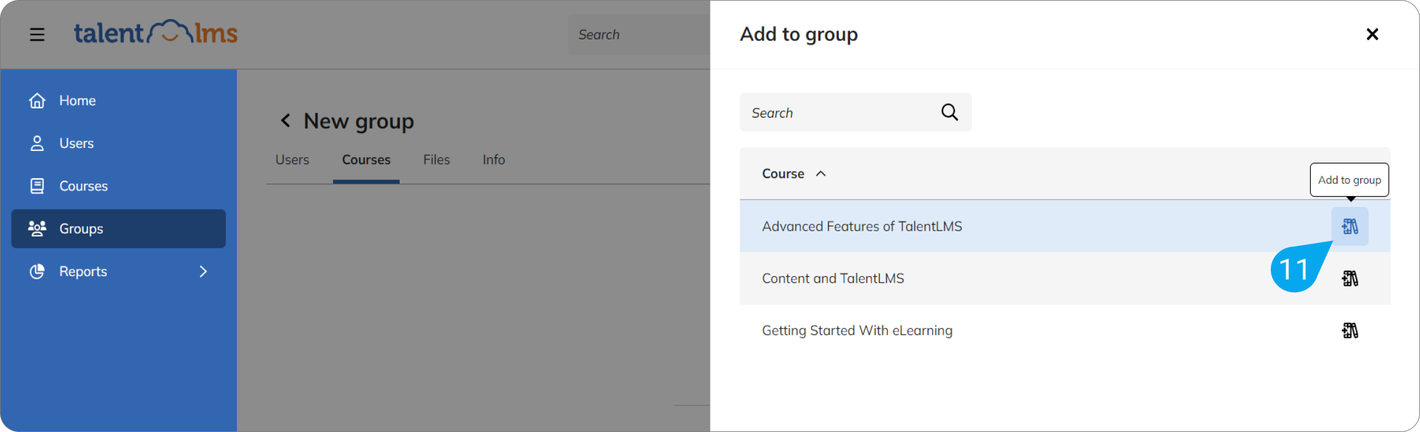Screen dimensions: 1420x432
Task: Switch to the group's Users tab
Action: point(292,160)
